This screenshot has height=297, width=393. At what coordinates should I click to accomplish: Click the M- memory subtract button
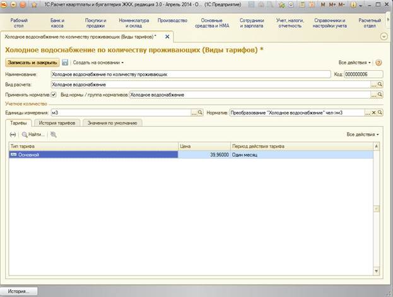coord(341,5)
